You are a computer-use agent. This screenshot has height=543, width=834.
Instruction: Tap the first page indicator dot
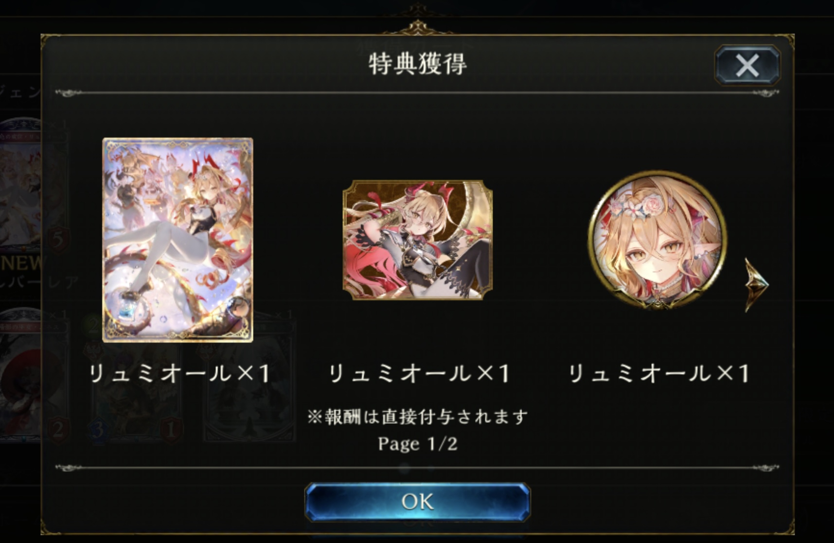pos(405,469)
